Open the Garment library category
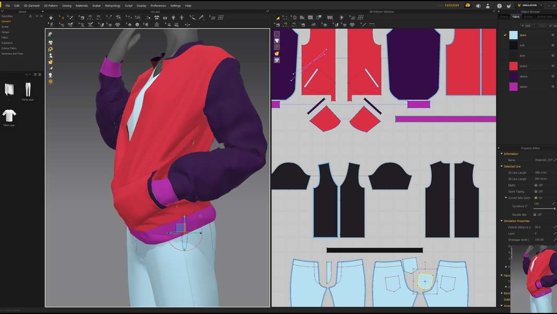 6,21
